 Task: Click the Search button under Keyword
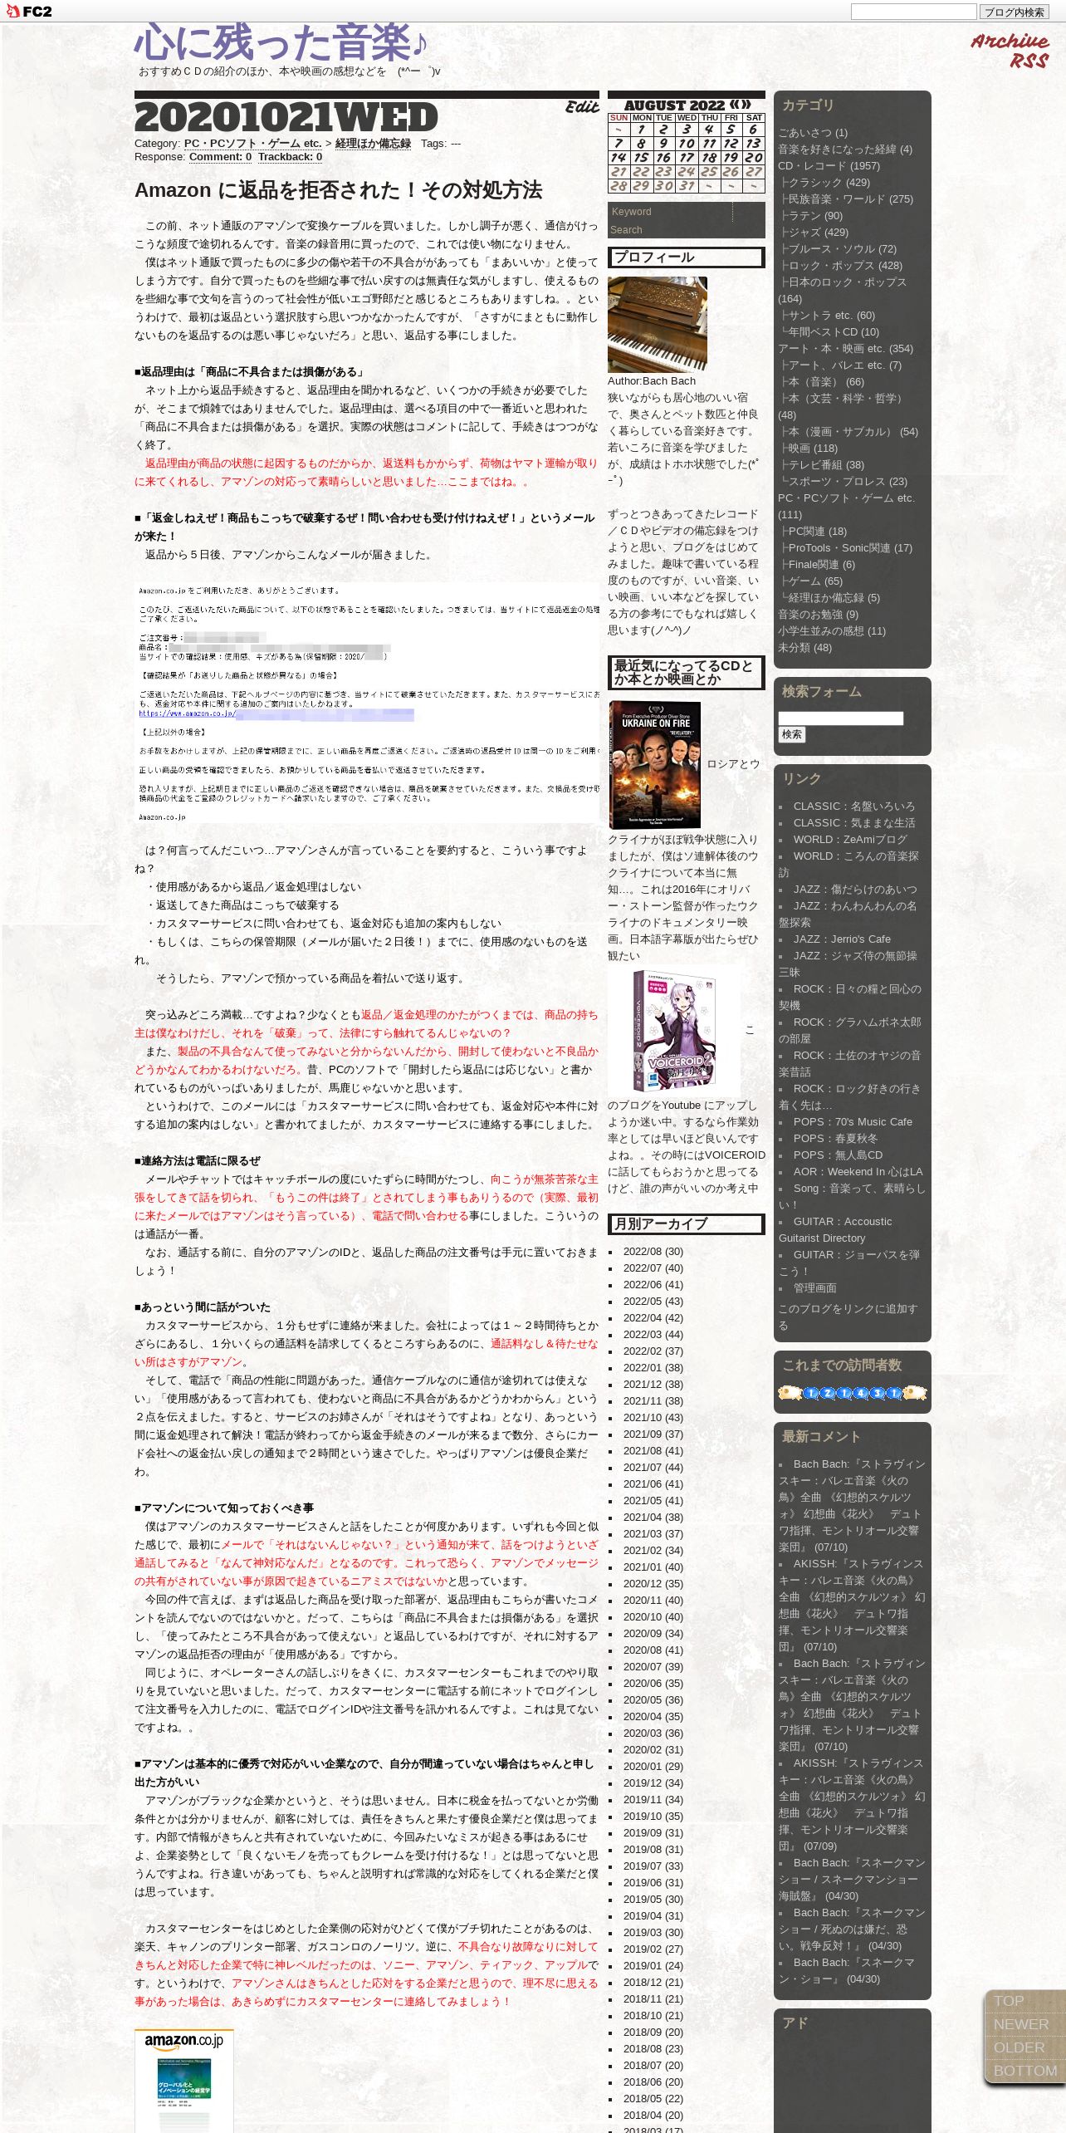[x=627, y=230]
